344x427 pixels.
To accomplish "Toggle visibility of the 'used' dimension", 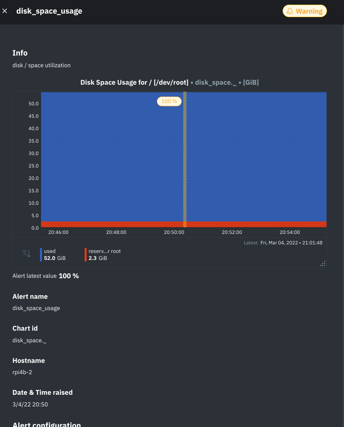I will click(50, 251).
